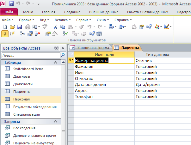Click the Delete Rows icon with red X
Screen dimensions: 191x145
[x=37, y=34]
